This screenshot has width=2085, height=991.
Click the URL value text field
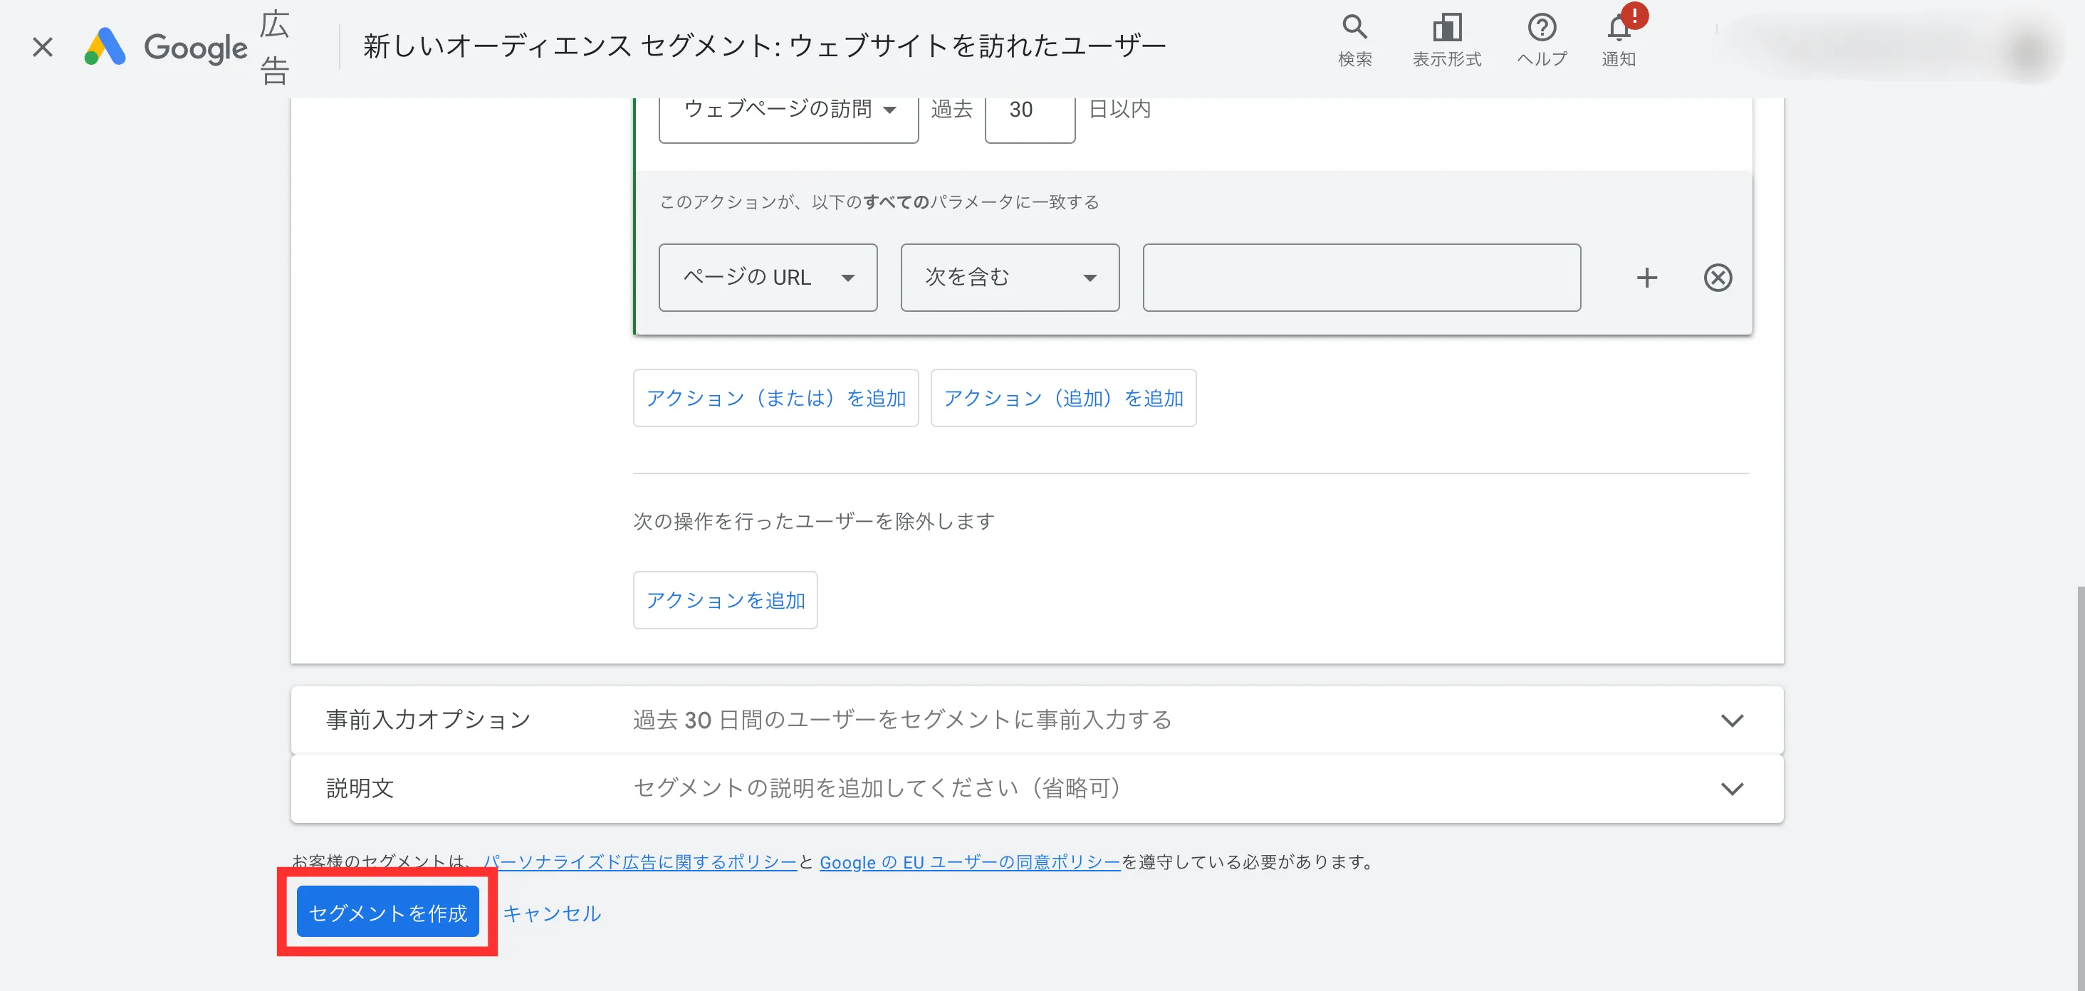(x=1361, y=278)
